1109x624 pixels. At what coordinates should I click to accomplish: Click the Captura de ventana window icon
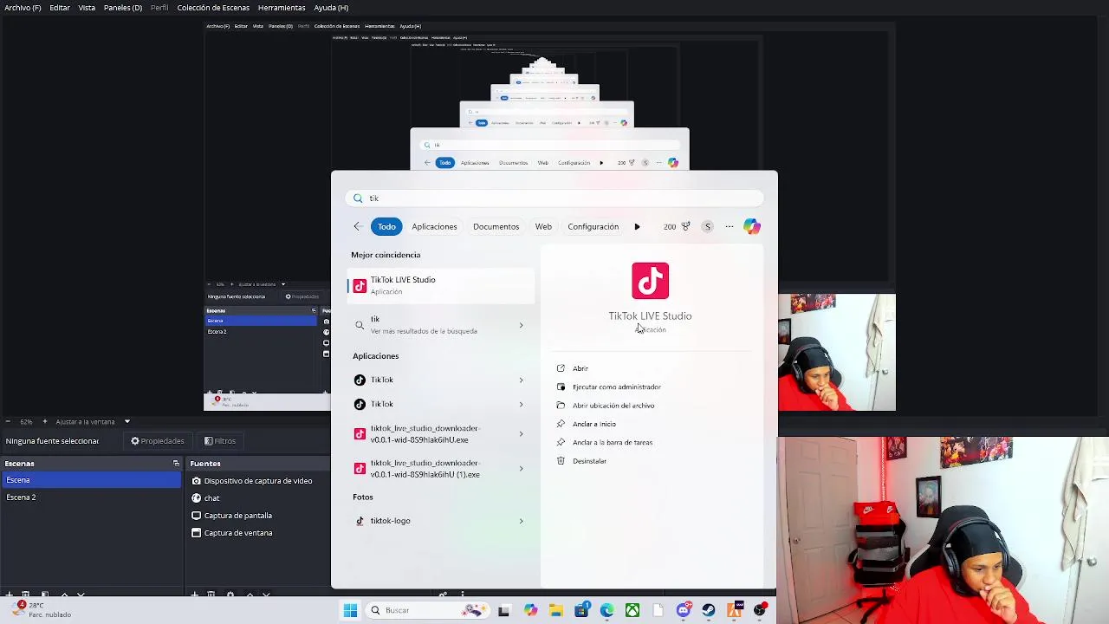(197, 532)
